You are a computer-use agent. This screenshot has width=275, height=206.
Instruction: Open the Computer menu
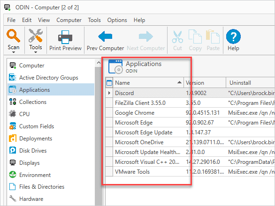click(x=69, y=20)
